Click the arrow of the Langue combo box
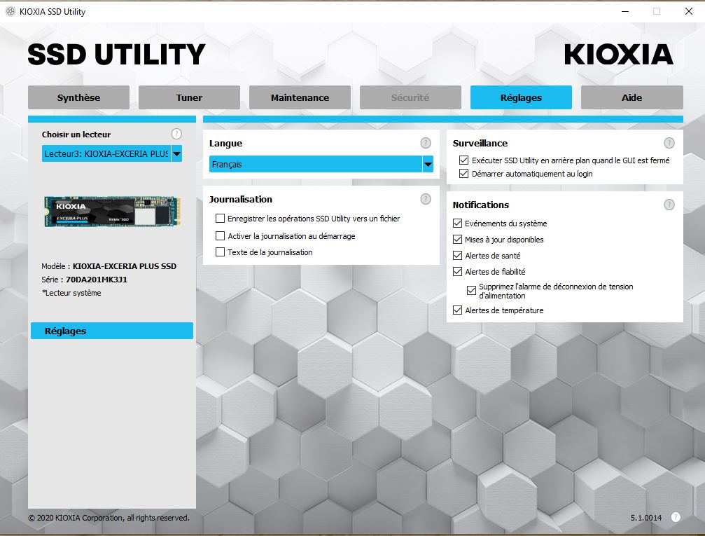This screenshot has height=536, width=705. tap(427, 165)
